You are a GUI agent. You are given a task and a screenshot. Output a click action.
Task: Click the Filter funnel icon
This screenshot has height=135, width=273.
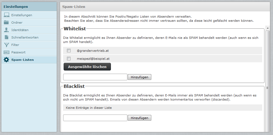click(x=6, y=45)
